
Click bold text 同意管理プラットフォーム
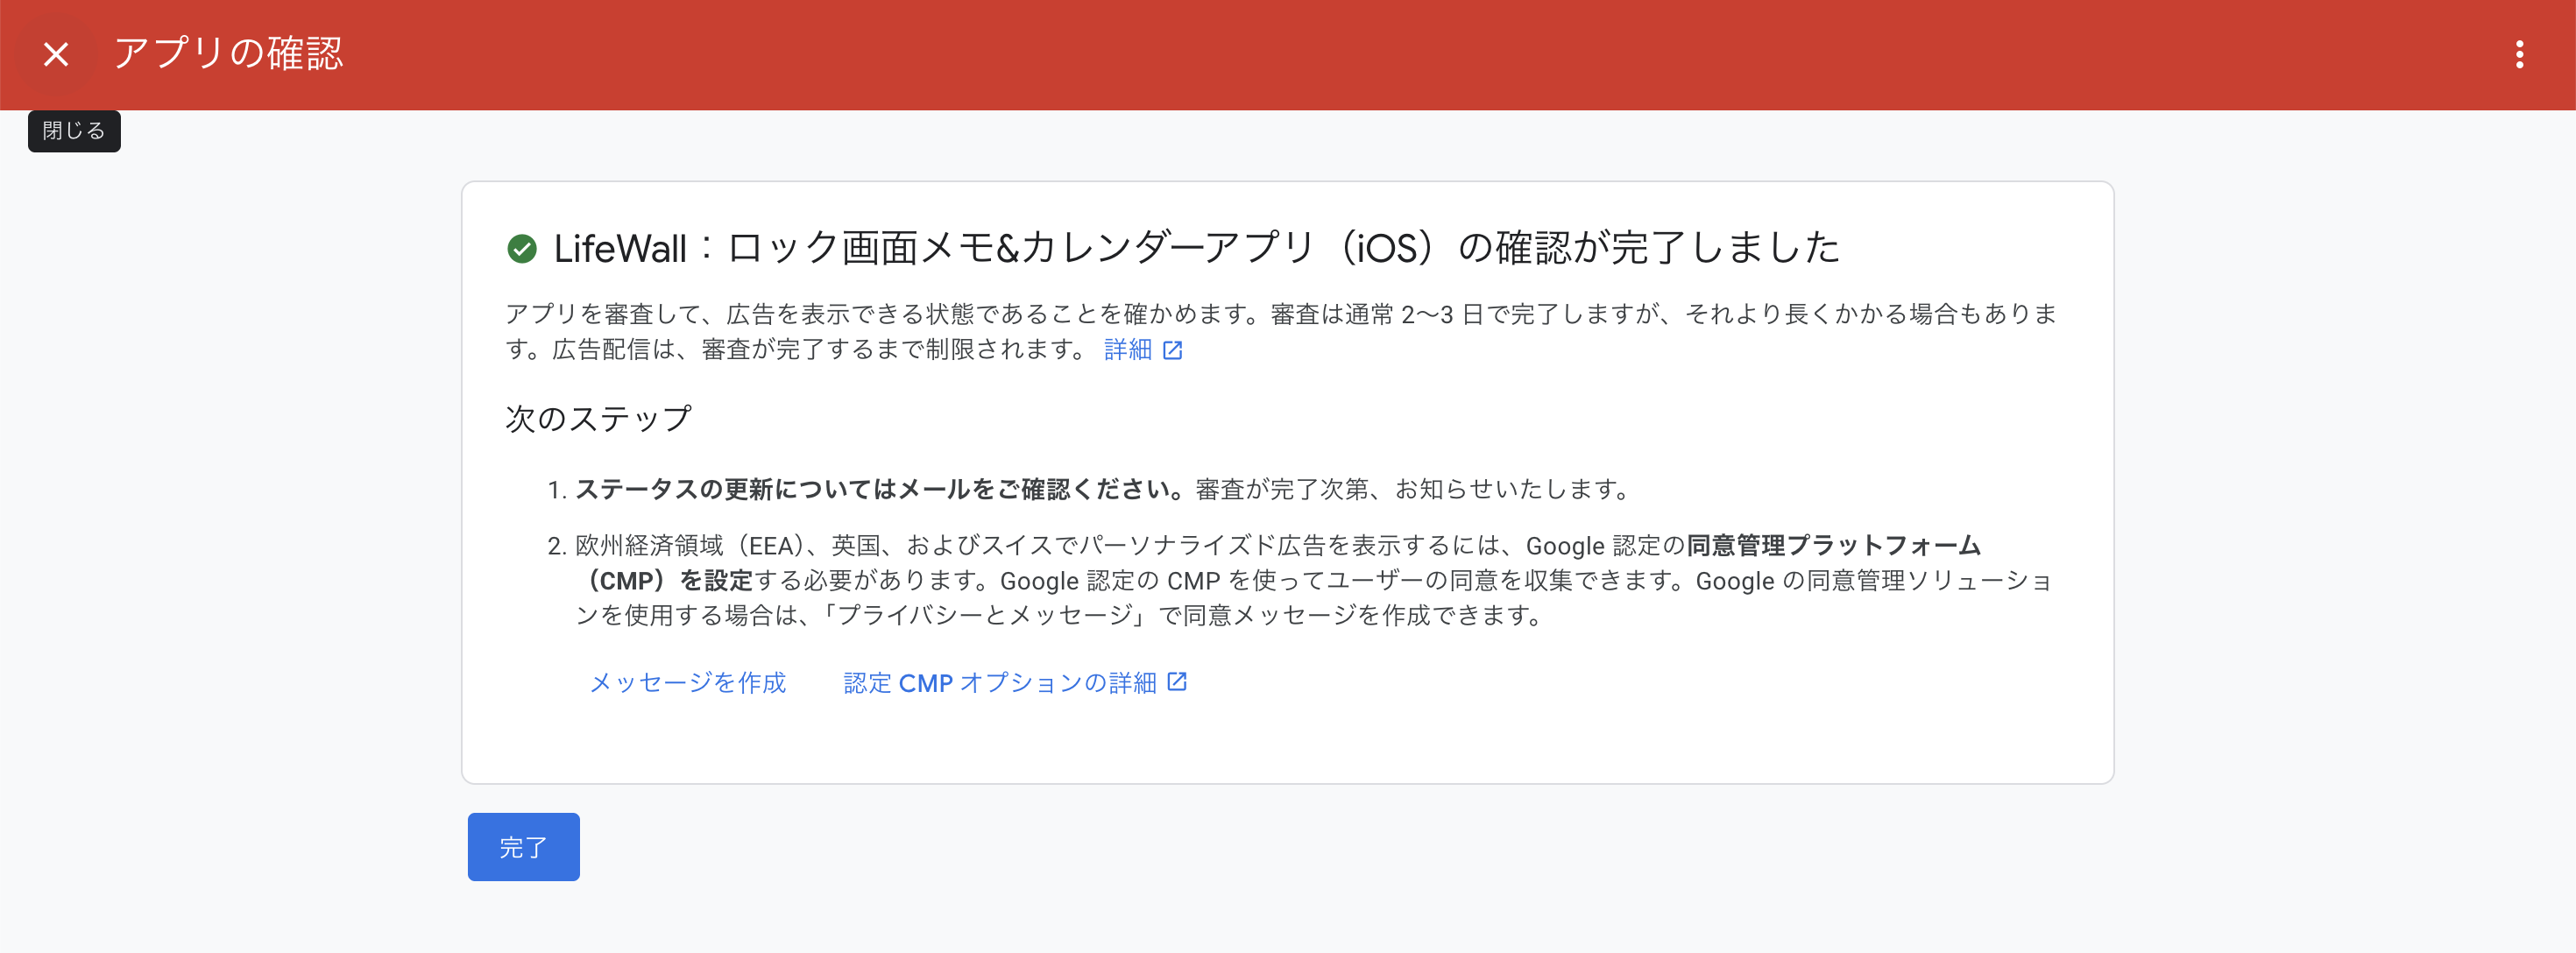click(1833, 545)
